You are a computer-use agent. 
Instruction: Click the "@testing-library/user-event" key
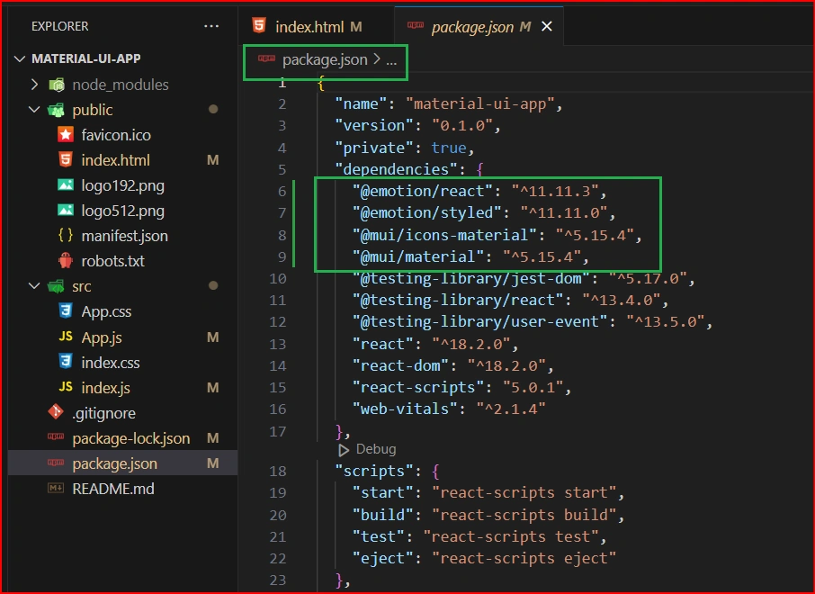[x=479, y=322]
